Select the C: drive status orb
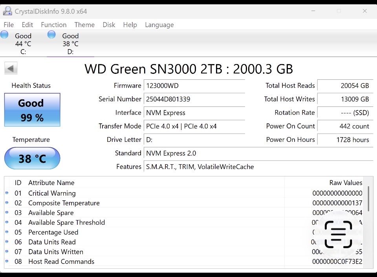Screen dimensions: 377x277 tap(5, 35)
